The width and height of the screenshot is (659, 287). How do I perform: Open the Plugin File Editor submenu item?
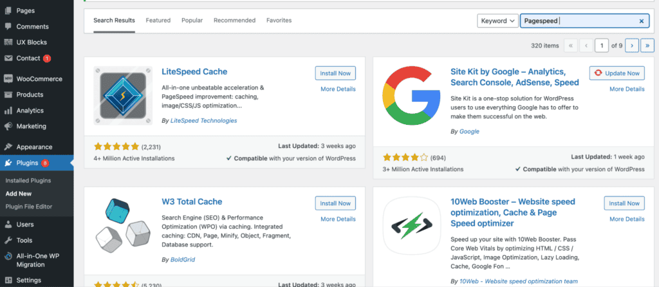[x=29, y=207]
